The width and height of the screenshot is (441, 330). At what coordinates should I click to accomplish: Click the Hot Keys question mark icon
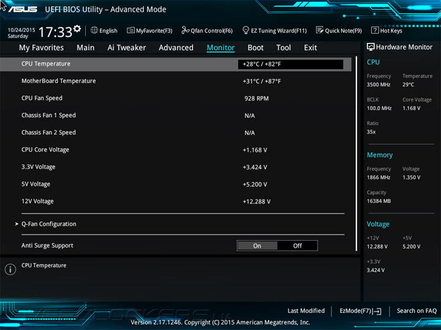[375, 30]
